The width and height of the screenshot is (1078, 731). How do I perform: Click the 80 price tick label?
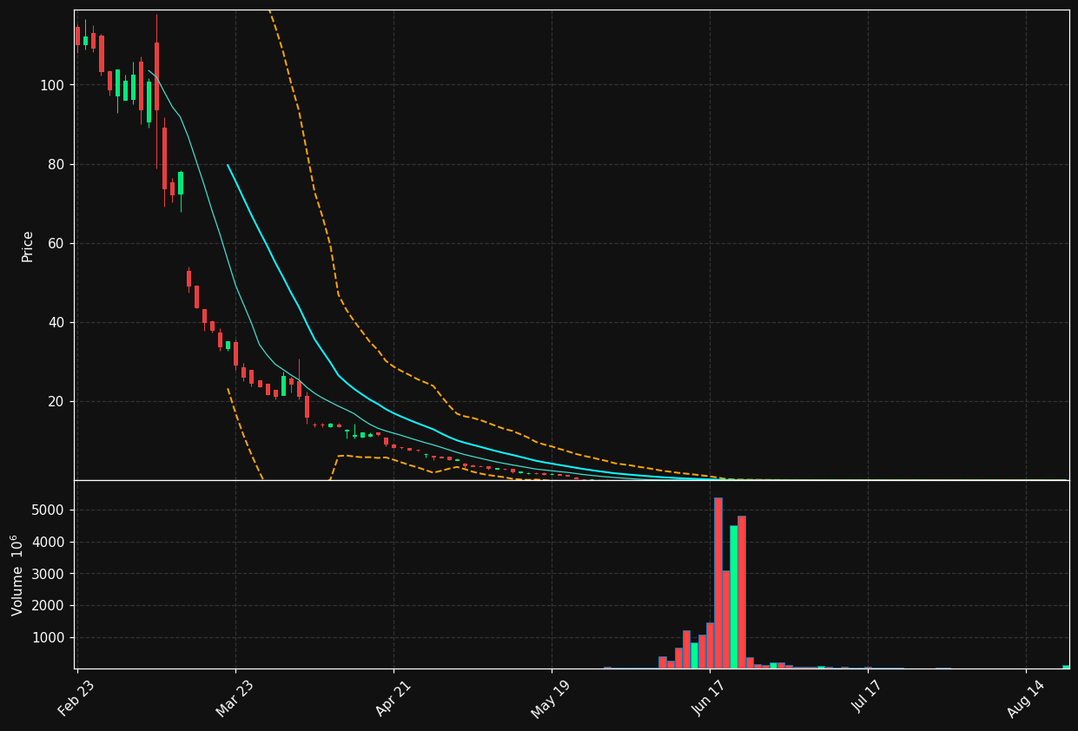coord(57,164)
